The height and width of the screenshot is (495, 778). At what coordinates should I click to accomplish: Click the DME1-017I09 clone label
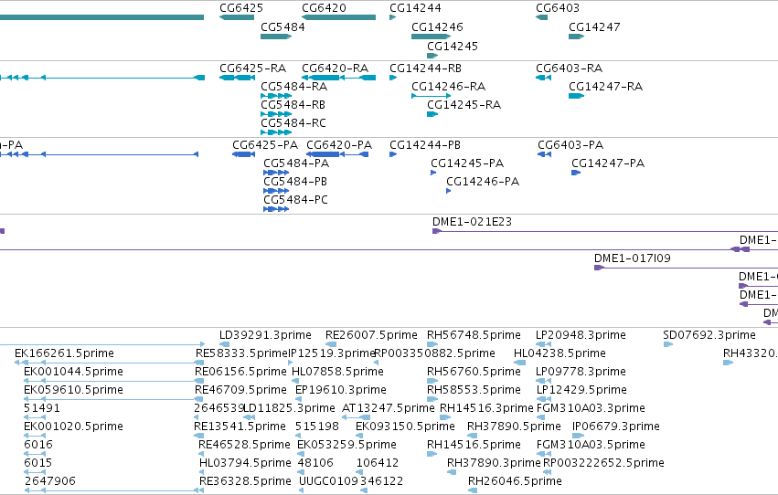point(632,258)
